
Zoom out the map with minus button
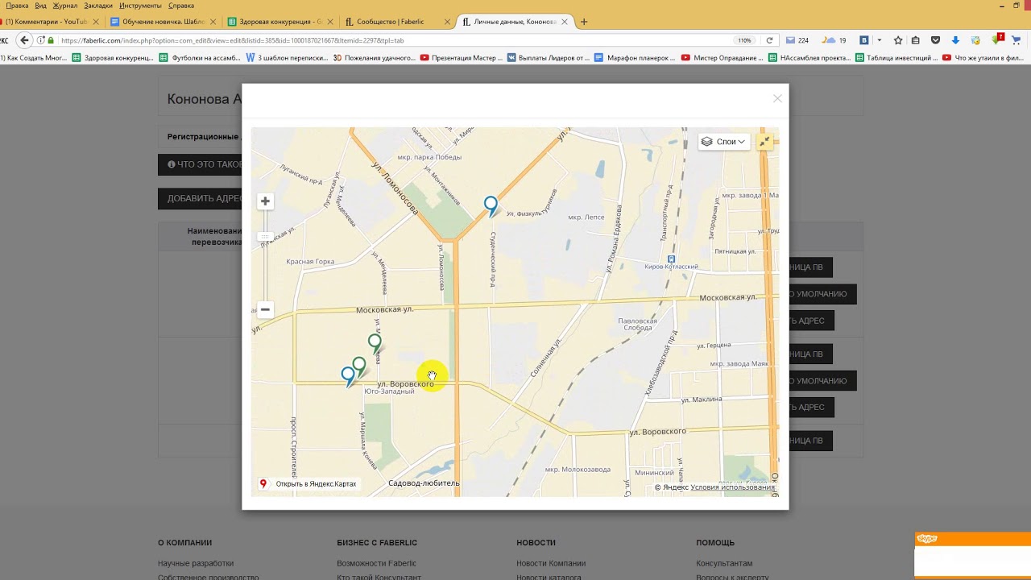tap(265, 309)
